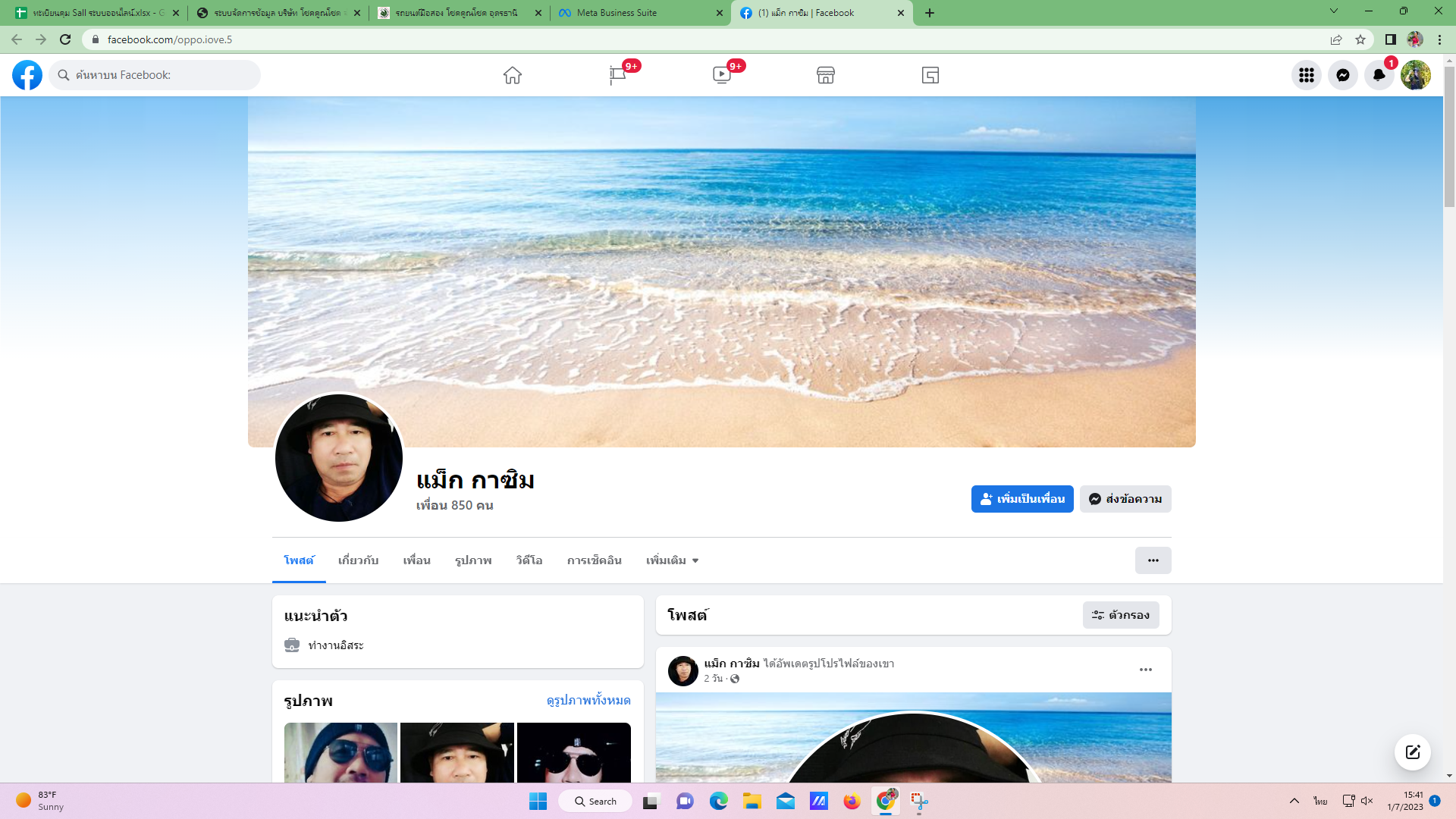Open the Marketplace storefront icon

[826, 75]
